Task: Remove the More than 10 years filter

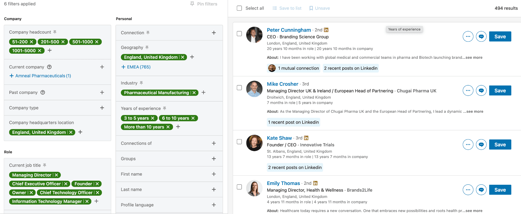Action: click(x=168, y=127)
